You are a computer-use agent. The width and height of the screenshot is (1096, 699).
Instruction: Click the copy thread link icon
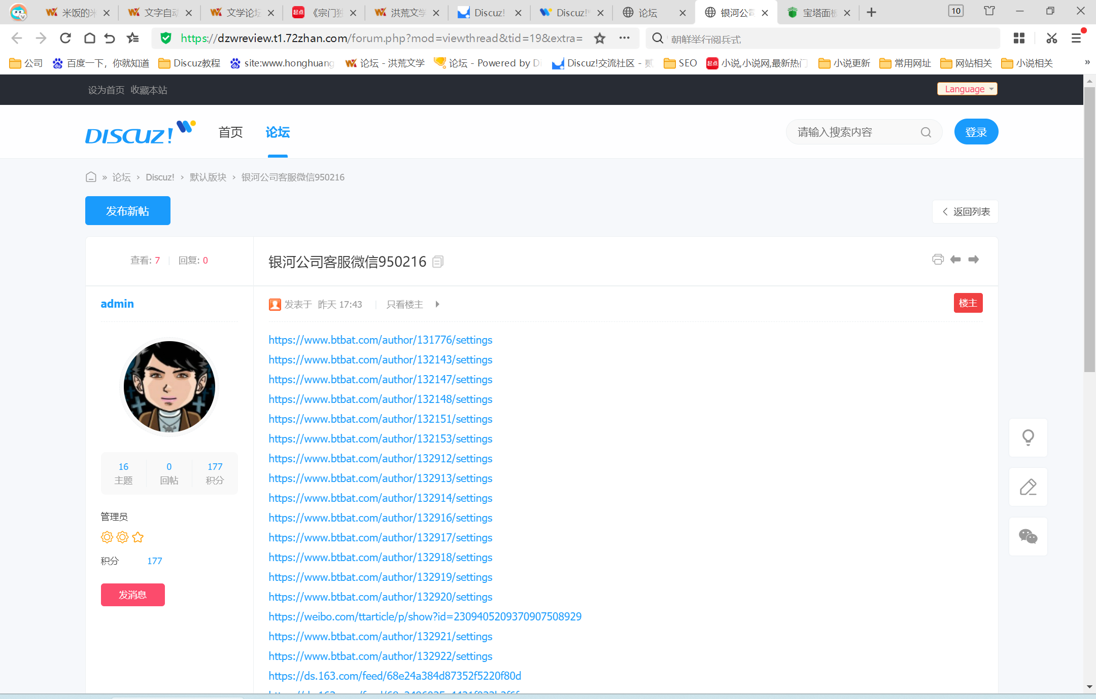[438, 262]
